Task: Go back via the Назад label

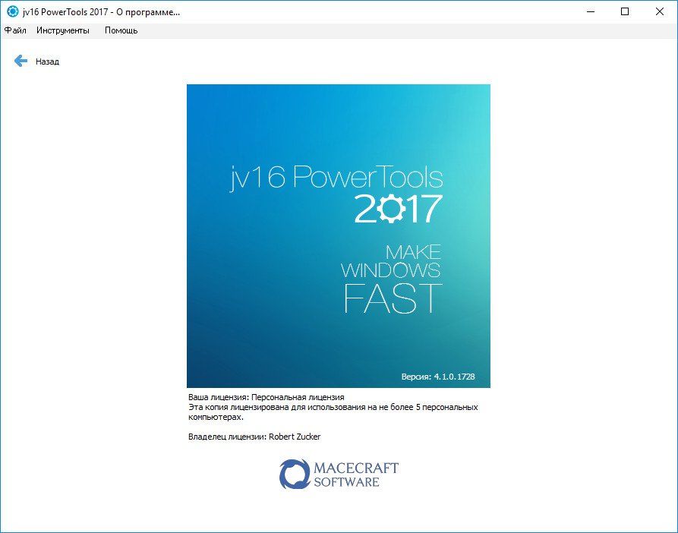Action: pyautogui.click(x=47, y=61)
